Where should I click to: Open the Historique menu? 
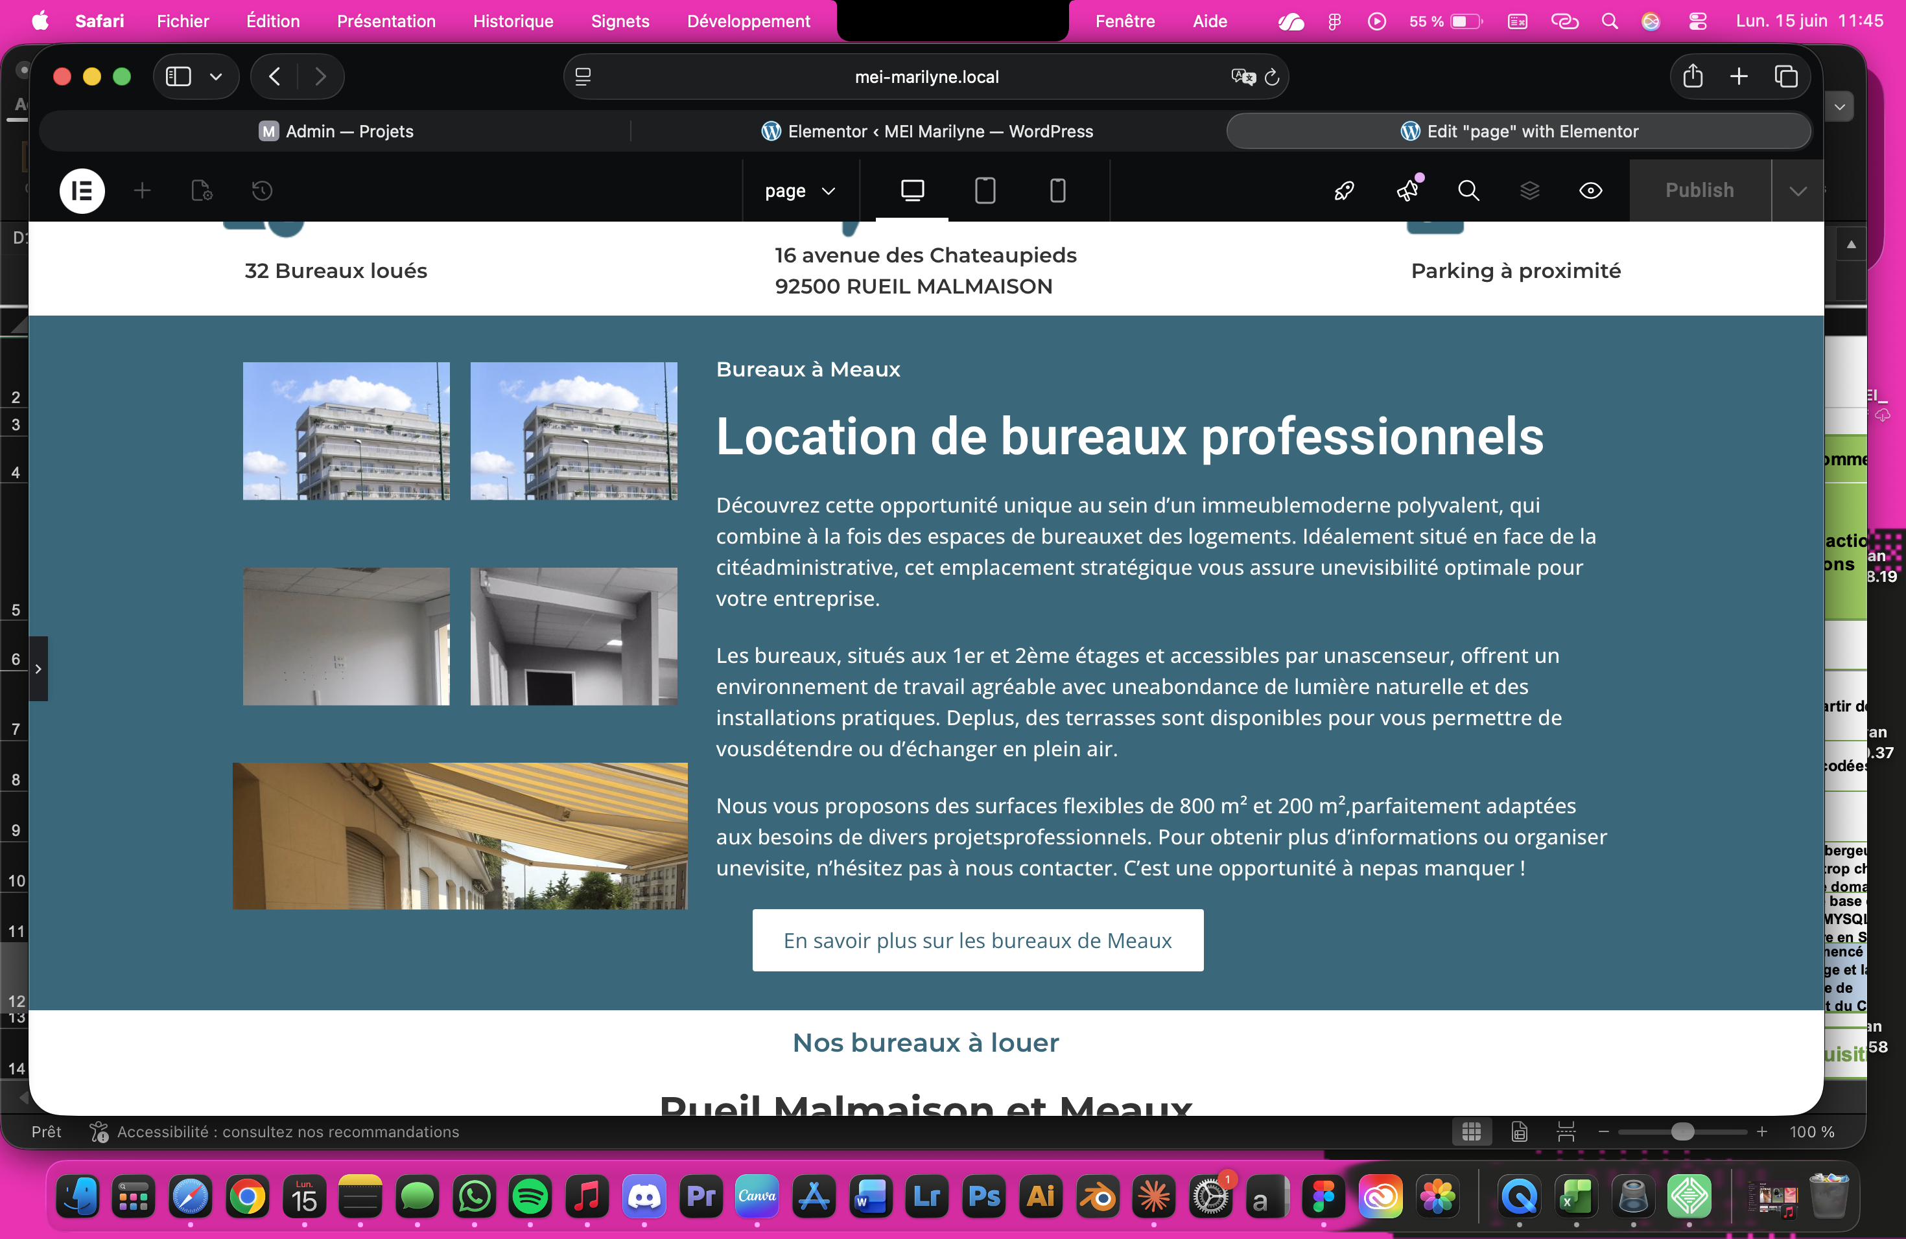513,21
